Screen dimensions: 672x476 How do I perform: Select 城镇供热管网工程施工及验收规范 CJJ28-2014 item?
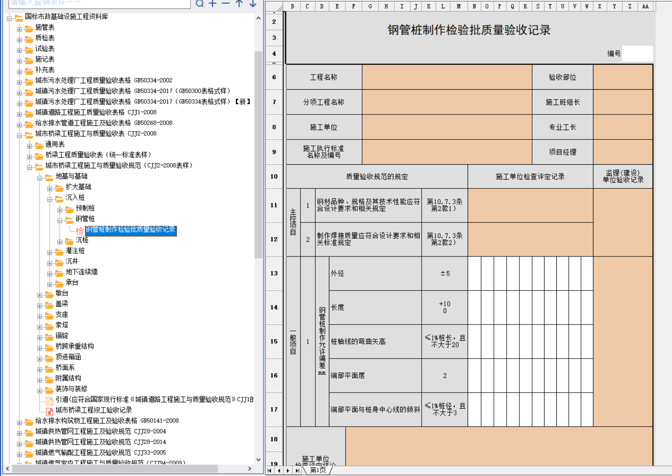coord(100,442)
